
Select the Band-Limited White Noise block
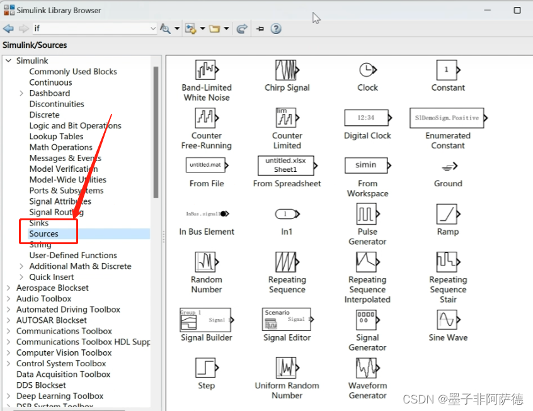coord(207,70)
